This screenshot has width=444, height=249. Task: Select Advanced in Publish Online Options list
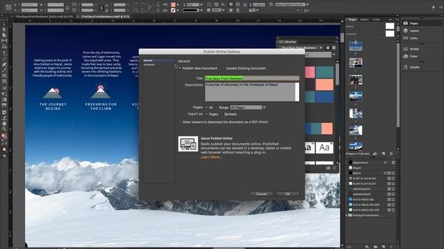coord(159,64)
